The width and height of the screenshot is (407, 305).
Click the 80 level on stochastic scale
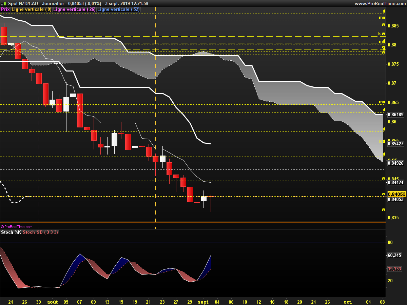(390, 243)
